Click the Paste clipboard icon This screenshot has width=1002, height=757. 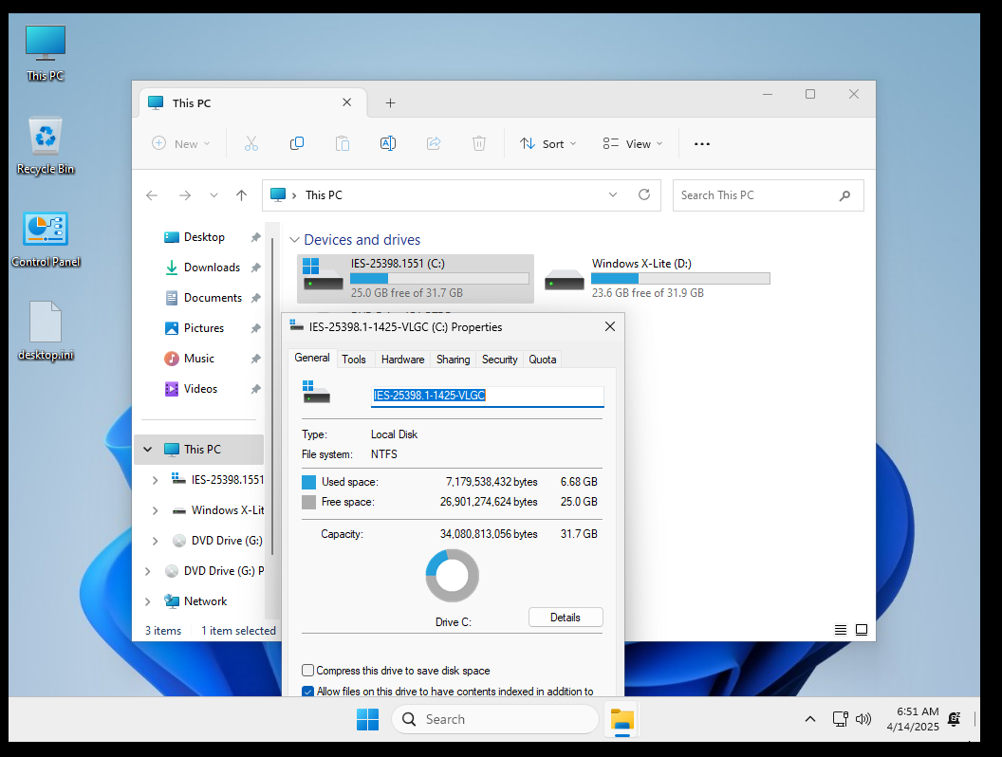pos(343,144)
